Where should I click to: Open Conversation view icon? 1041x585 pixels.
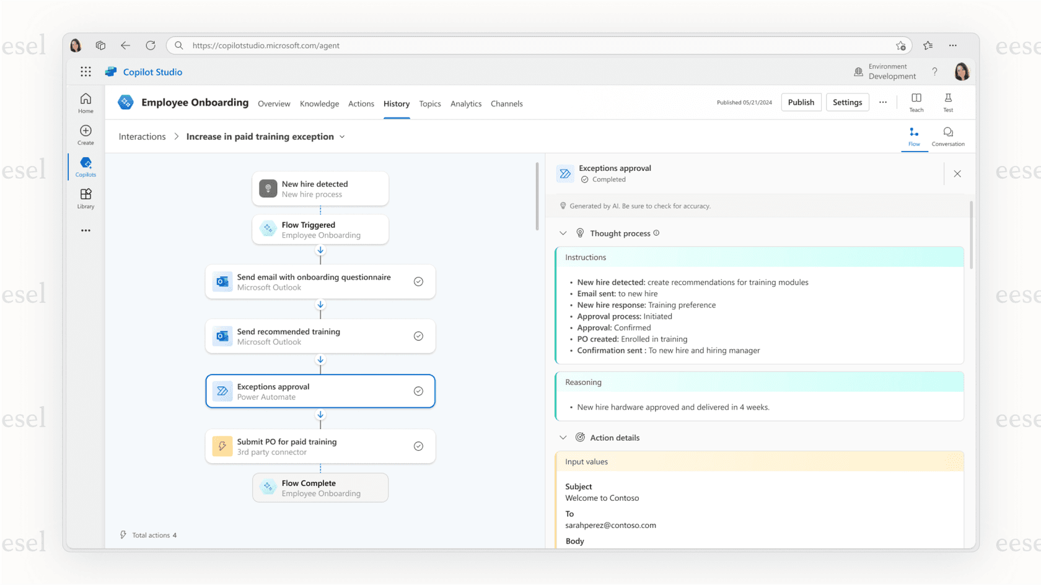point(948,136)
